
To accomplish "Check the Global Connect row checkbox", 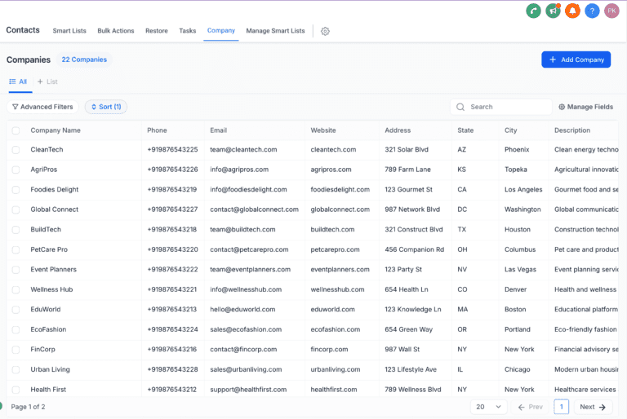I will coord(16,209).
